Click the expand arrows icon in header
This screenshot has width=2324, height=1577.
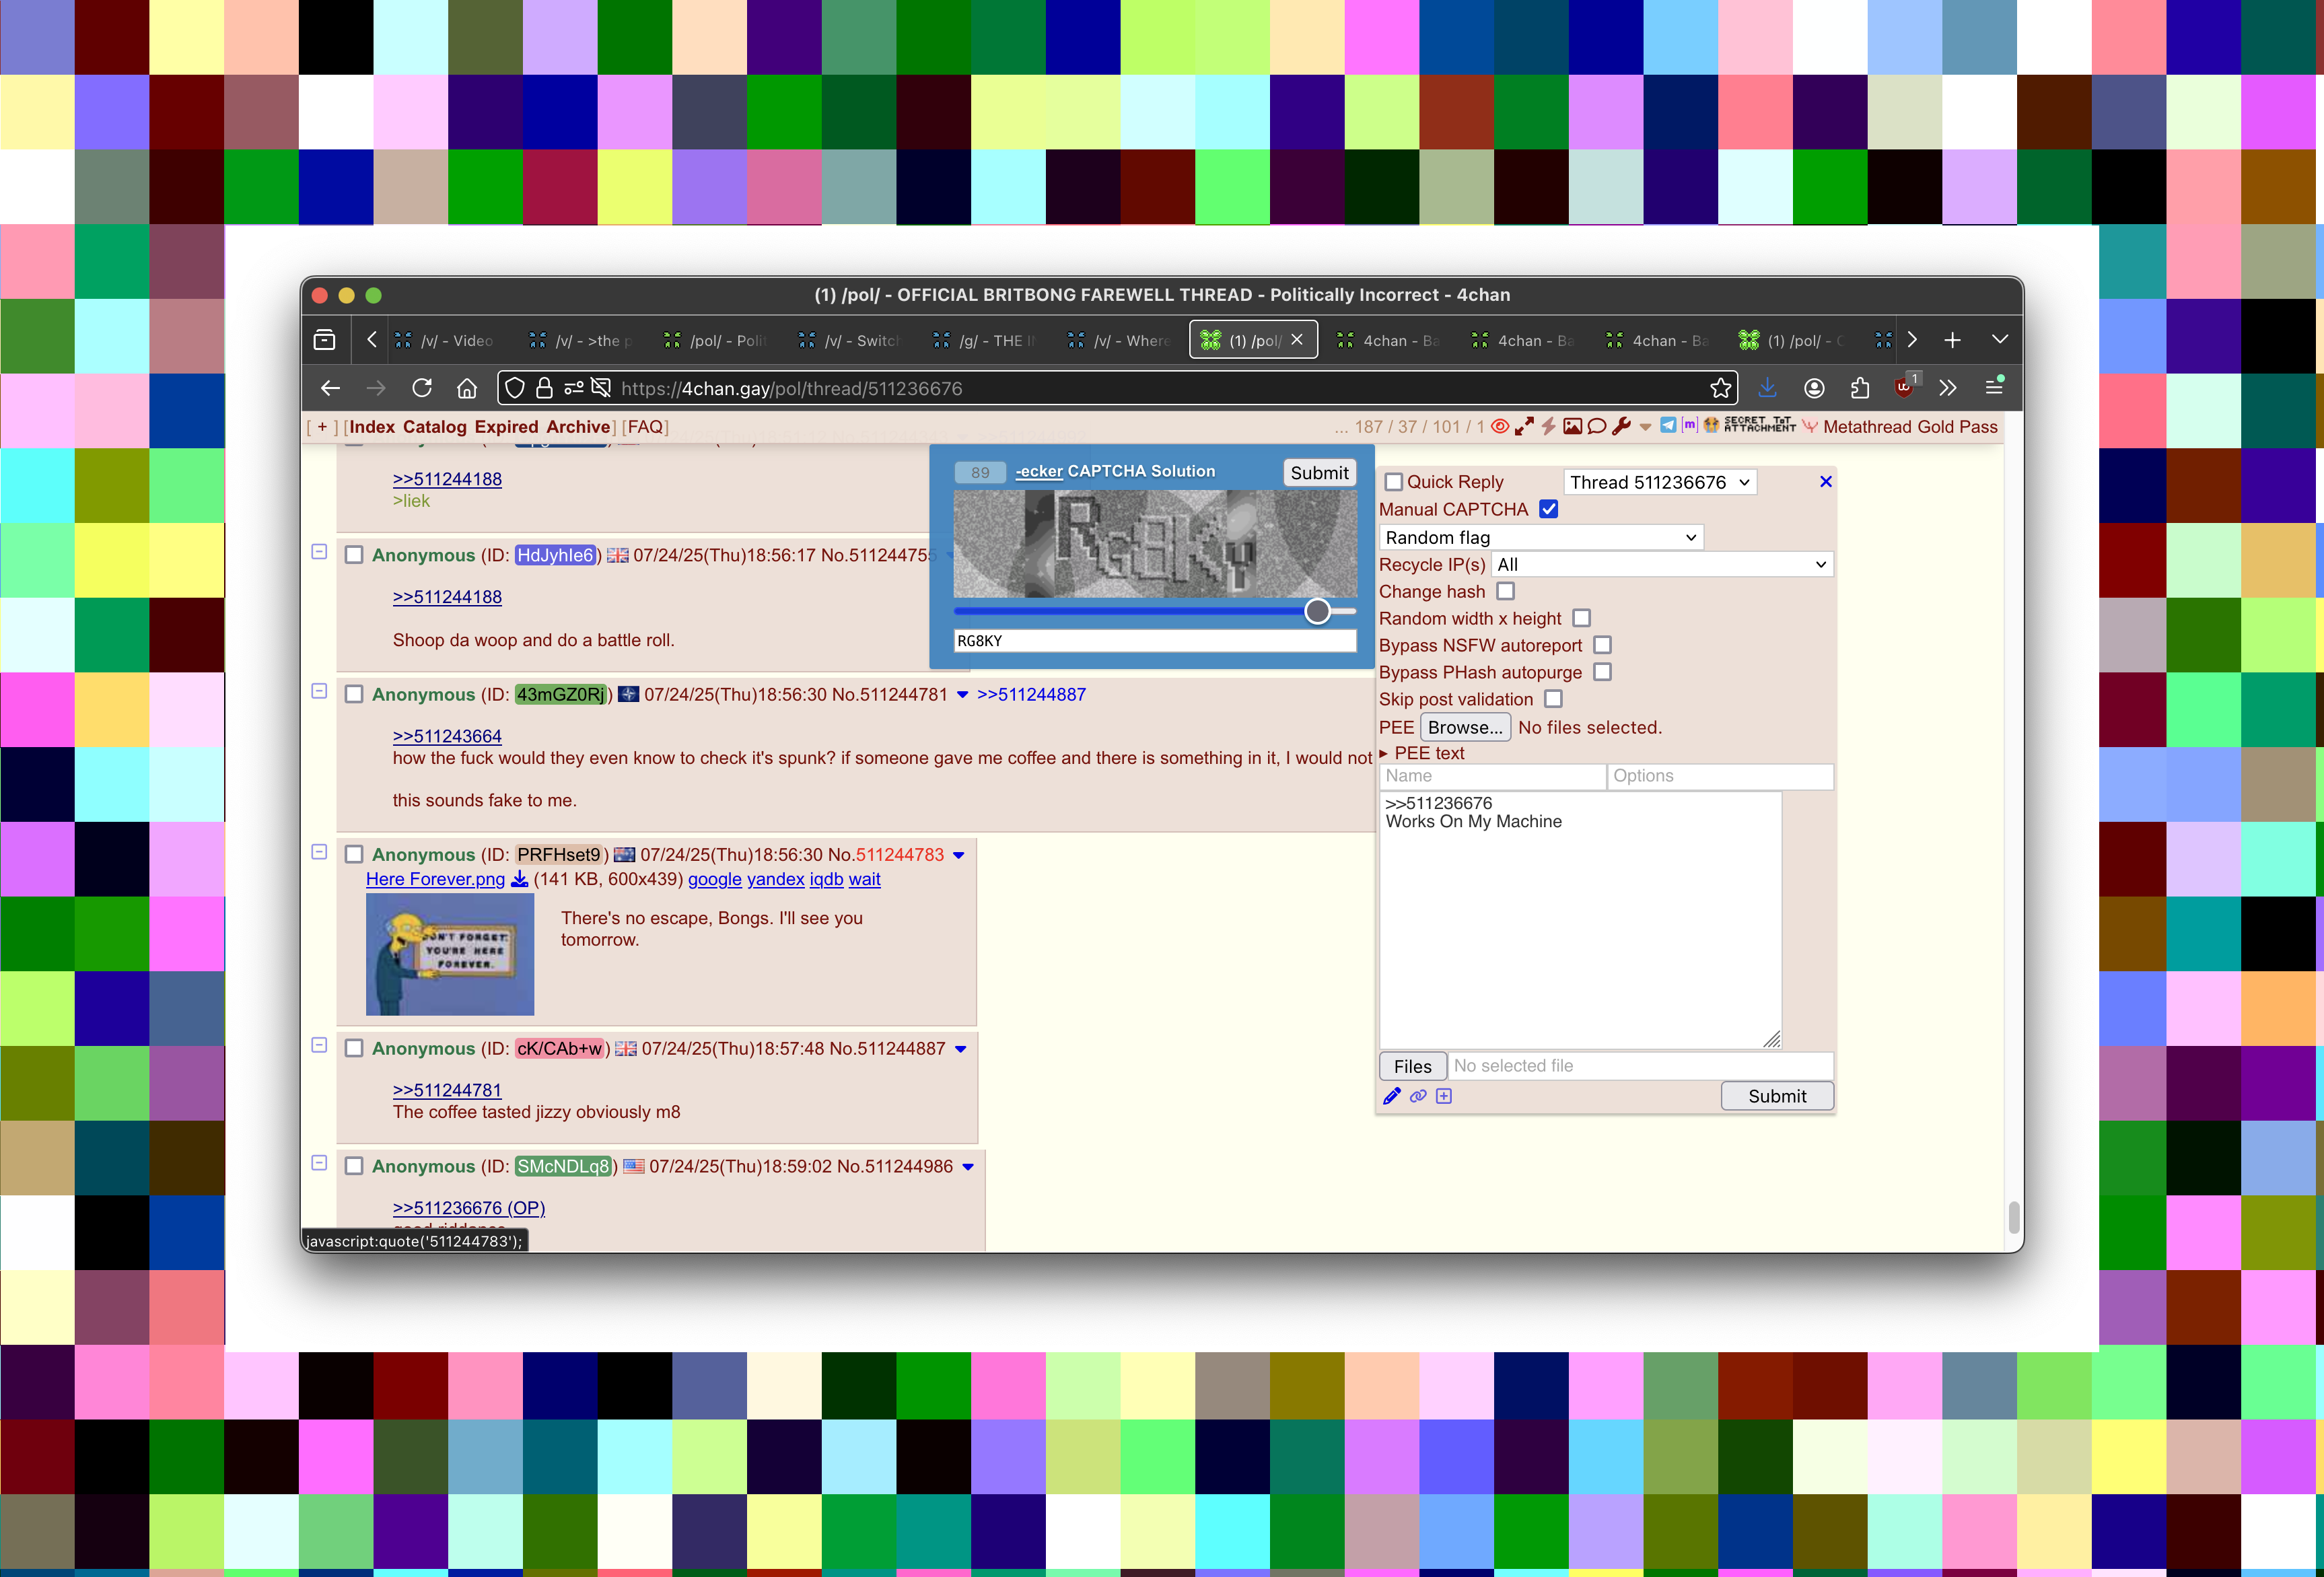point(1524,427)
